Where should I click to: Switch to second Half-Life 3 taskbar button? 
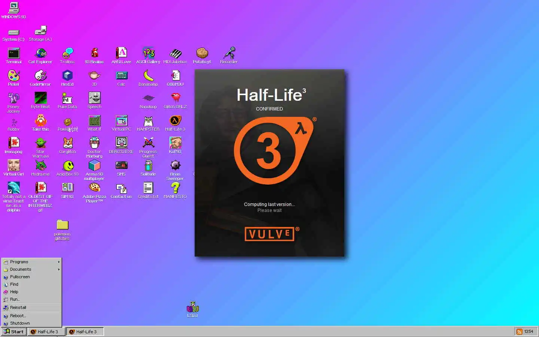tap(85, 332)
